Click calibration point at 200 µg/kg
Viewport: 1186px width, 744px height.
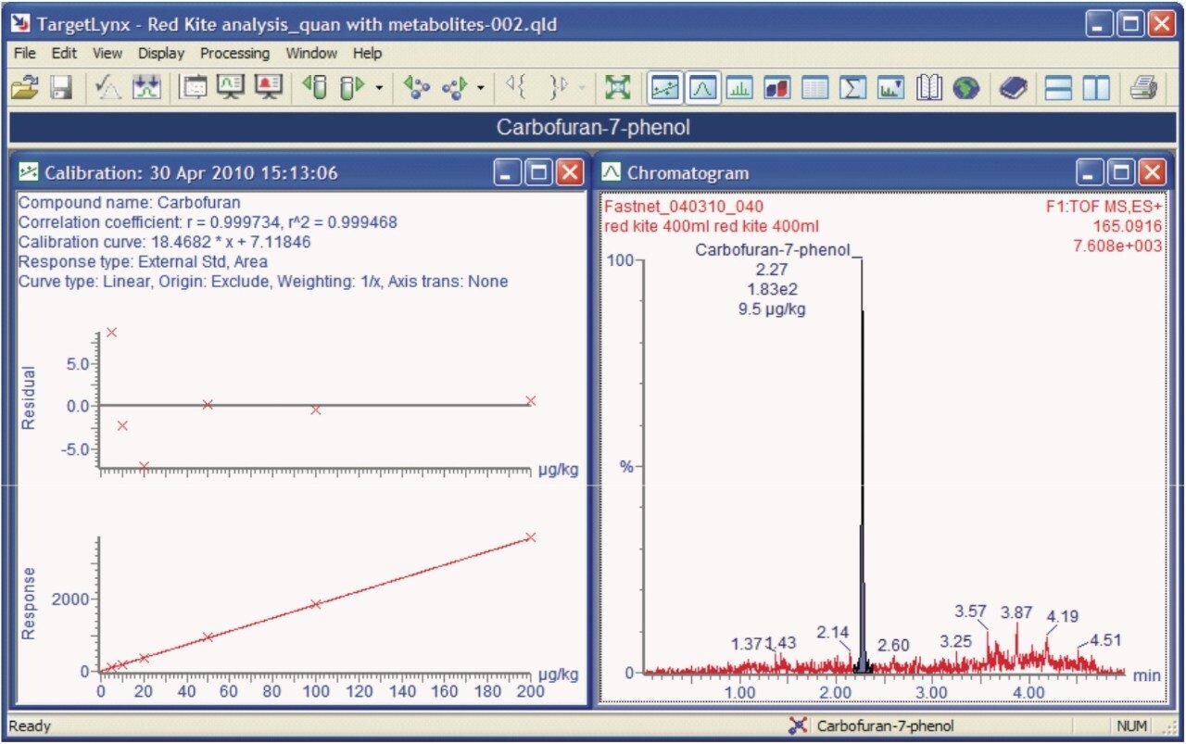(x=531, y=537)
